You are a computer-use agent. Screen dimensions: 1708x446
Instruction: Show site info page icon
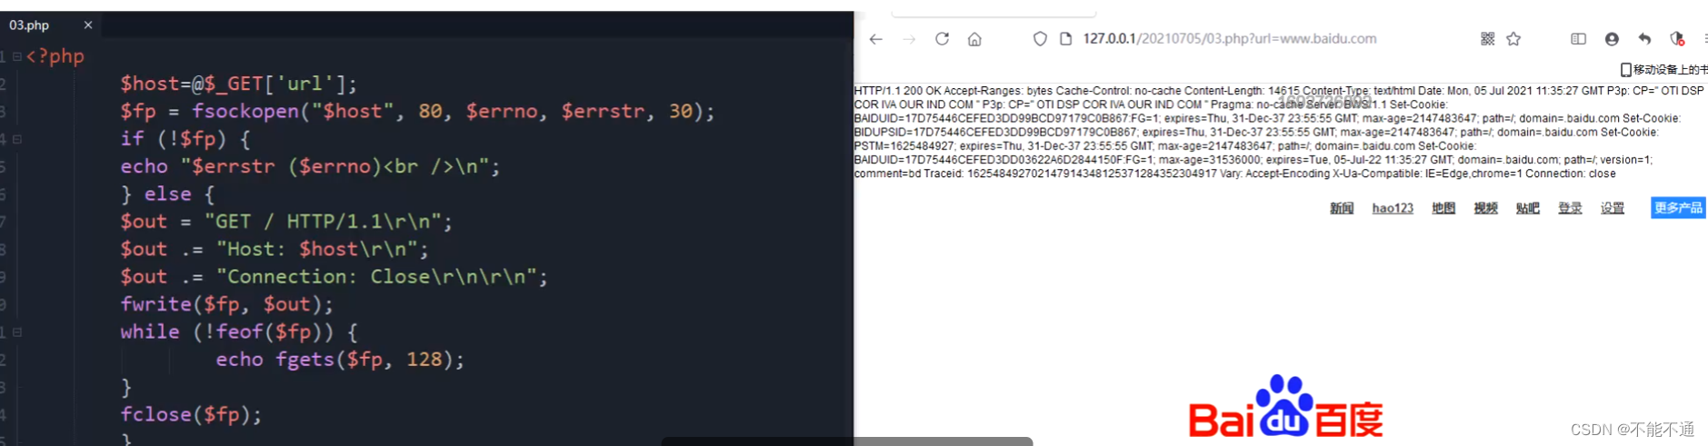coord(1065,39)
